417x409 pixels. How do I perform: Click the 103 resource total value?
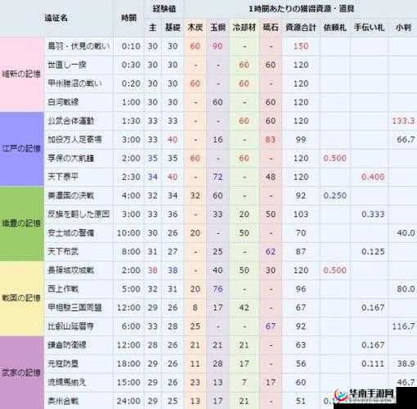pos(301,214)
